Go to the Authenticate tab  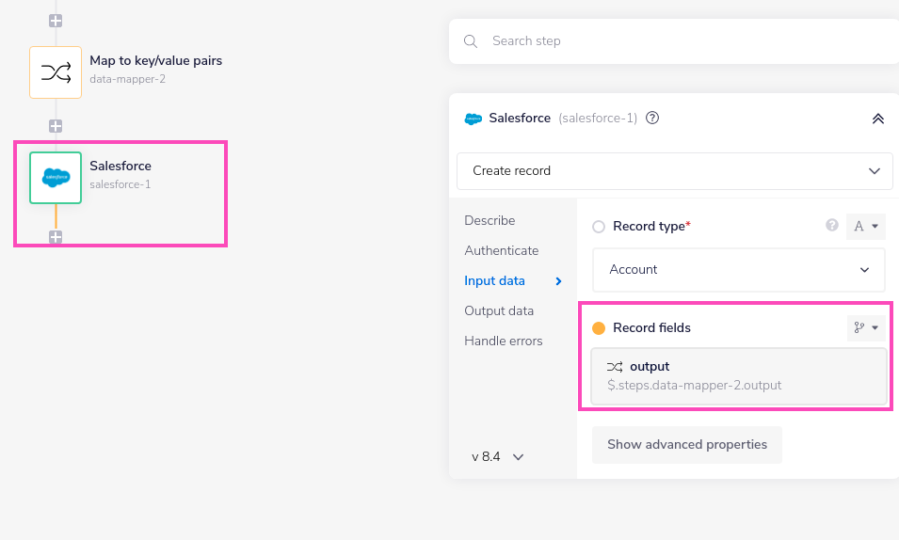click(x=501, y=250)
